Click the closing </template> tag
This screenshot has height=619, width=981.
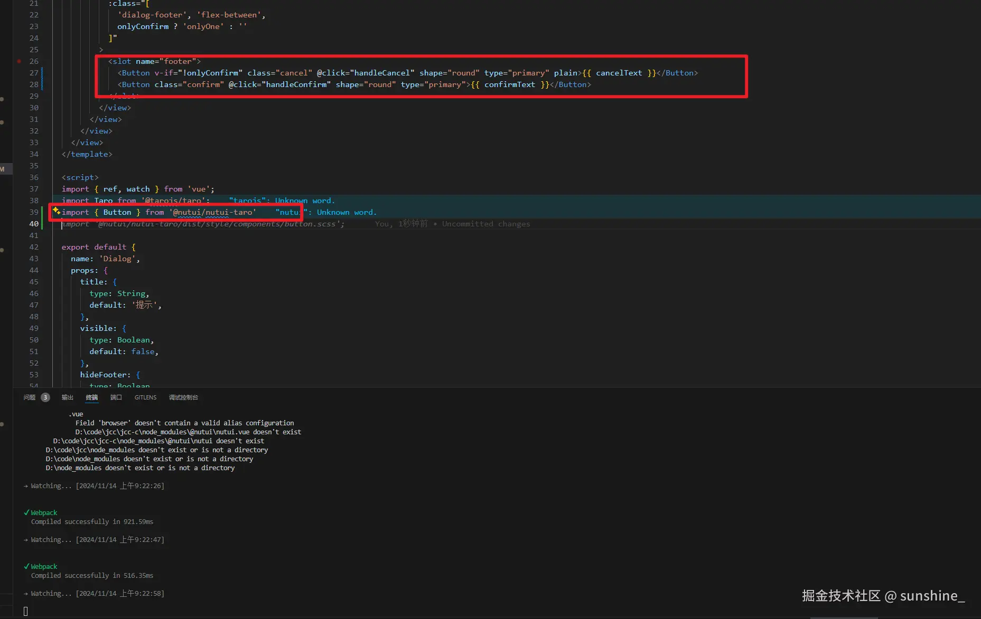pos(87,154)
